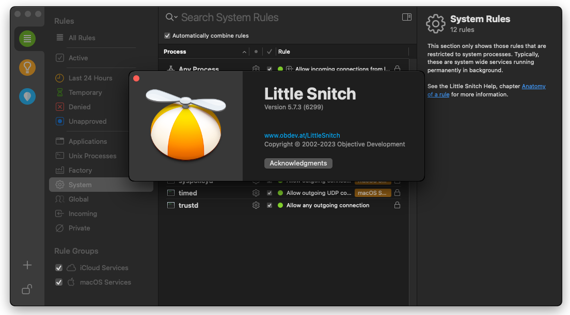Open the search magnifier dropdown arrow
The image size is (570, 315).
[176, 18]
